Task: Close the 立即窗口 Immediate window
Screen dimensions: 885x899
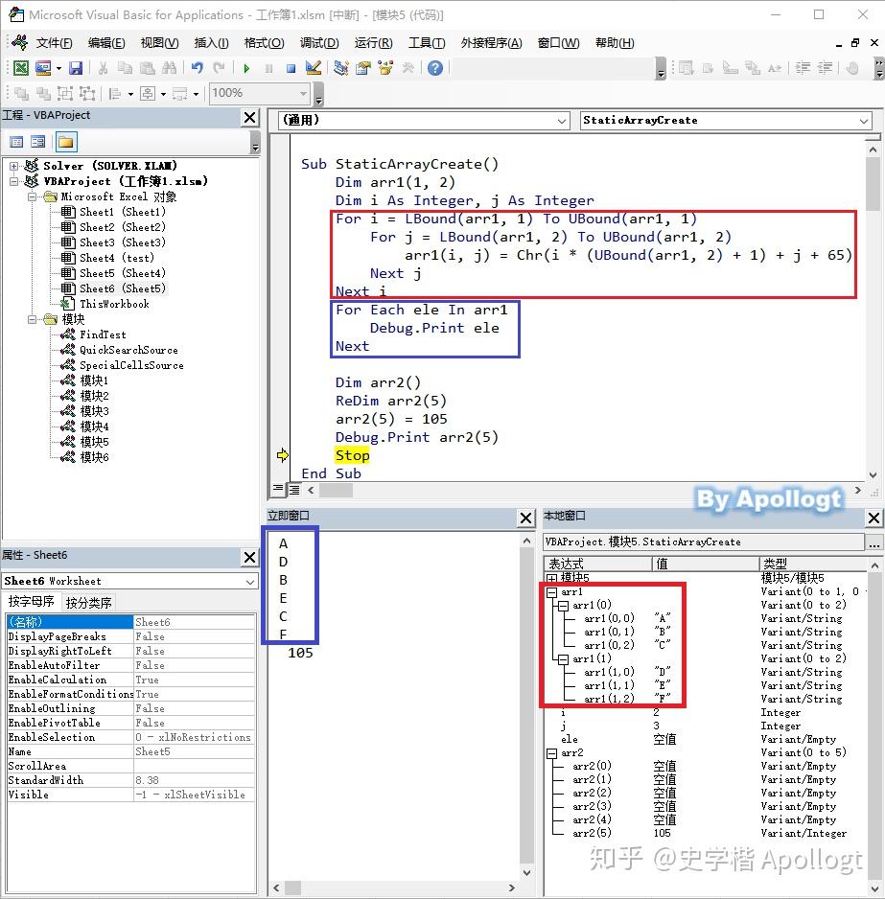Action: [526, 519]
